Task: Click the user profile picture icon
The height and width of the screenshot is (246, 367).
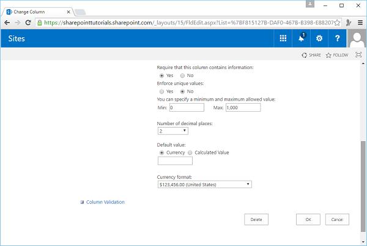Action: 357,38
